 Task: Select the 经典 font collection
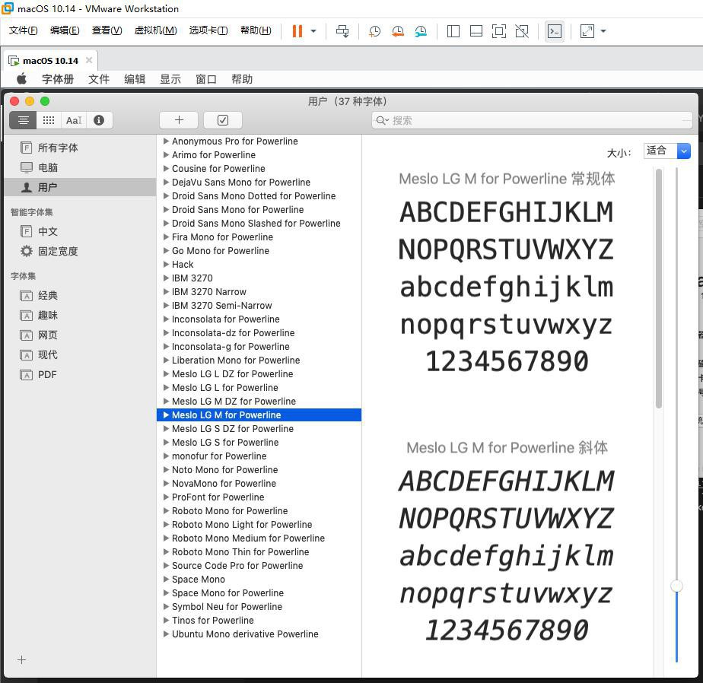coord(80,295)
